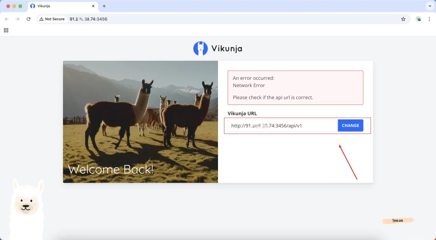The height and width of the screenshot is (240, 436).
Task: Click the Welcome Back! heading
Action: click(111, 169)
